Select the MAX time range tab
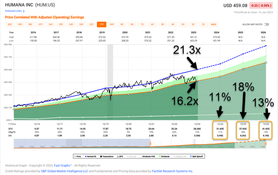 coord(214,24)
